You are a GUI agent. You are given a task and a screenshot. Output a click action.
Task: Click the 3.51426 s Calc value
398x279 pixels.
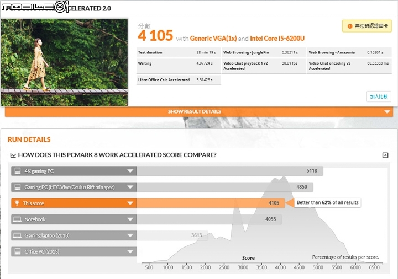(205, 80)
